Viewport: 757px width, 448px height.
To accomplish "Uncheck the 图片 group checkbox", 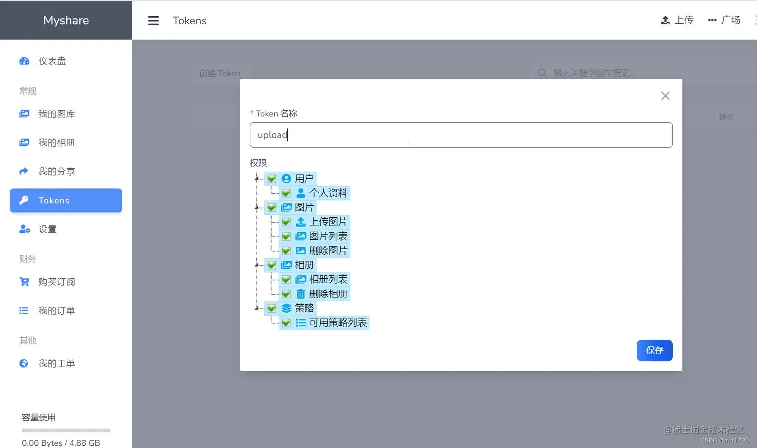I will pyautogui.click(x=272, y=207).
